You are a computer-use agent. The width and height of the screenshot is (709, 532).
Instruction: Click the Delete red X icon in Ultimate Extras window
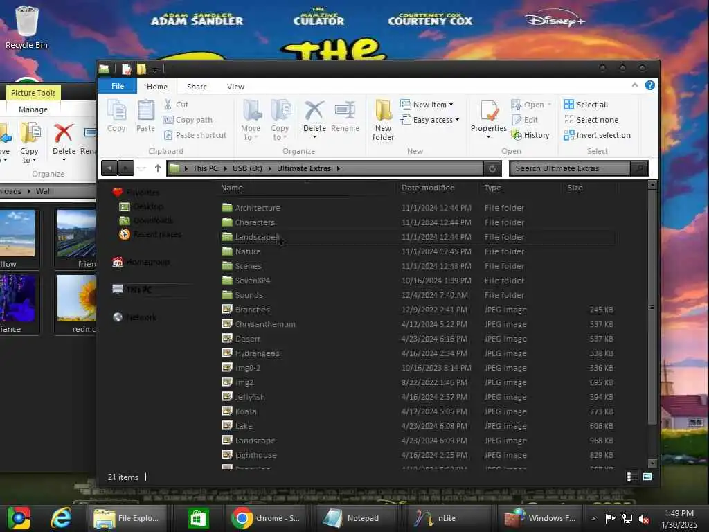click(314, 112)
